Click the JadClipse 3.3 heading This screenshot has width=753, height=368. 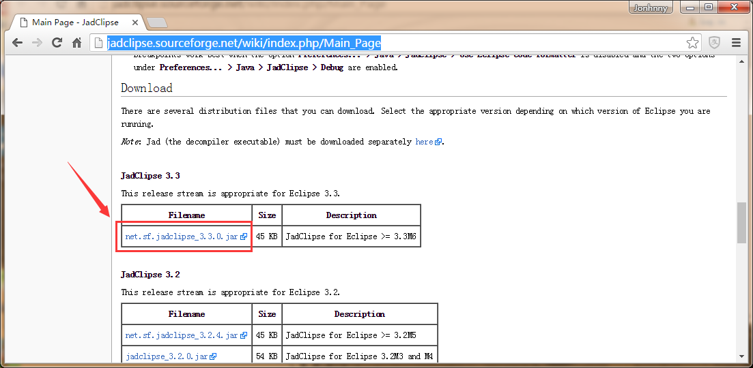click(150, 176)
